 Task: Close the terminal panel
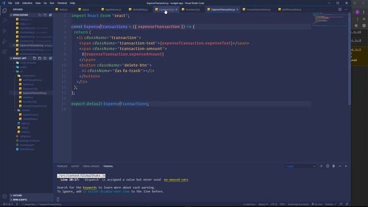(346, 166)
